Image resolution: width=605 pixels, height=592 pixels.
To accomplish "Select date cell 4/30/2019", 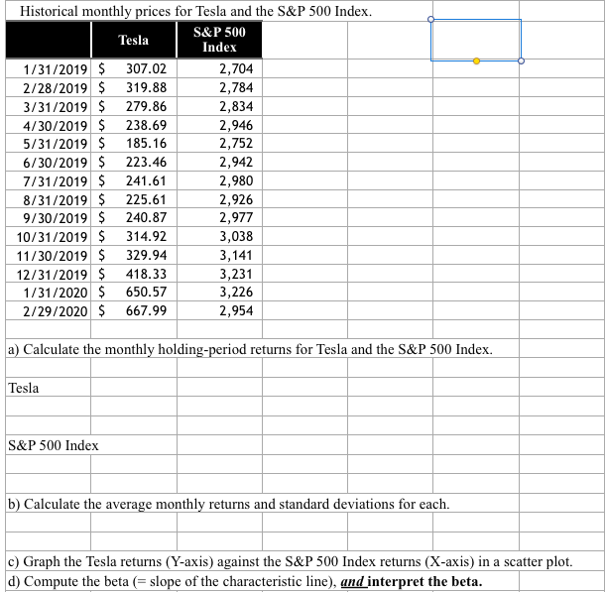I will [x=49, y=125].
